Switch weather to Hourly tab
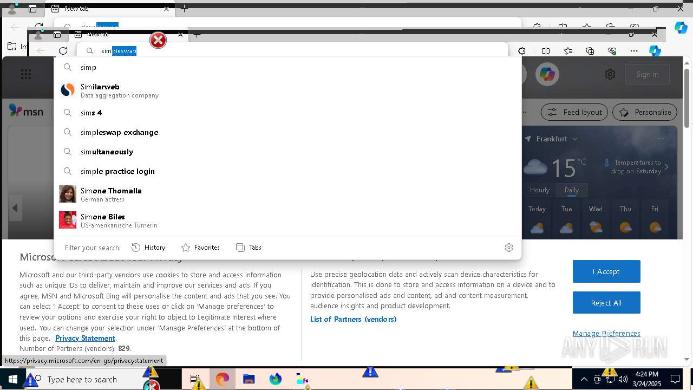 (540, 190)
